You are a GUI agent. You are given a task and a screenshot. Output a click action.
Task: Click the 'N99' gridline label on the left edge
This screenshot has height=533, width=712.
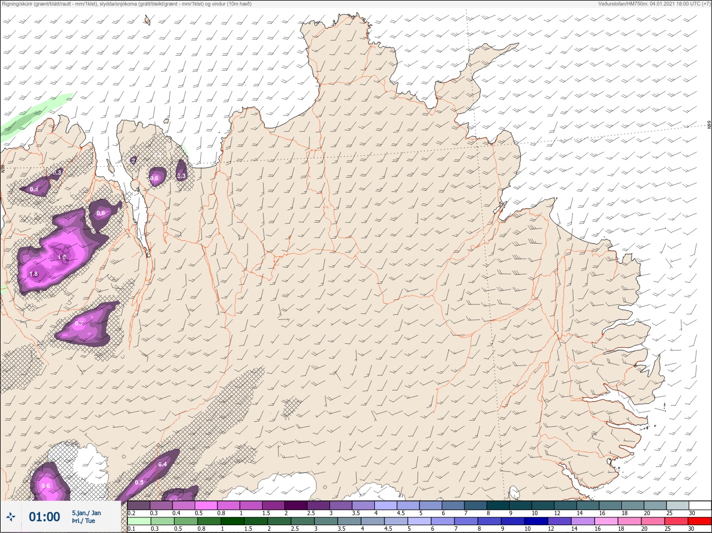tap(3, 167)
